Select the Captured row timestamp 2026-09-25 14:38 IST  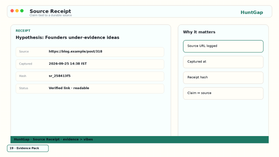point(68,64)
